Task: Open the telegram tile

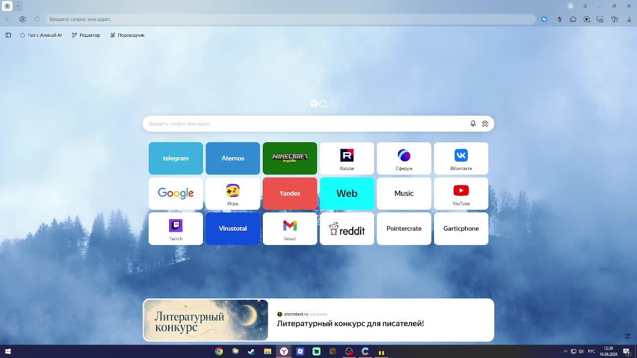Action: pos(176,159)
